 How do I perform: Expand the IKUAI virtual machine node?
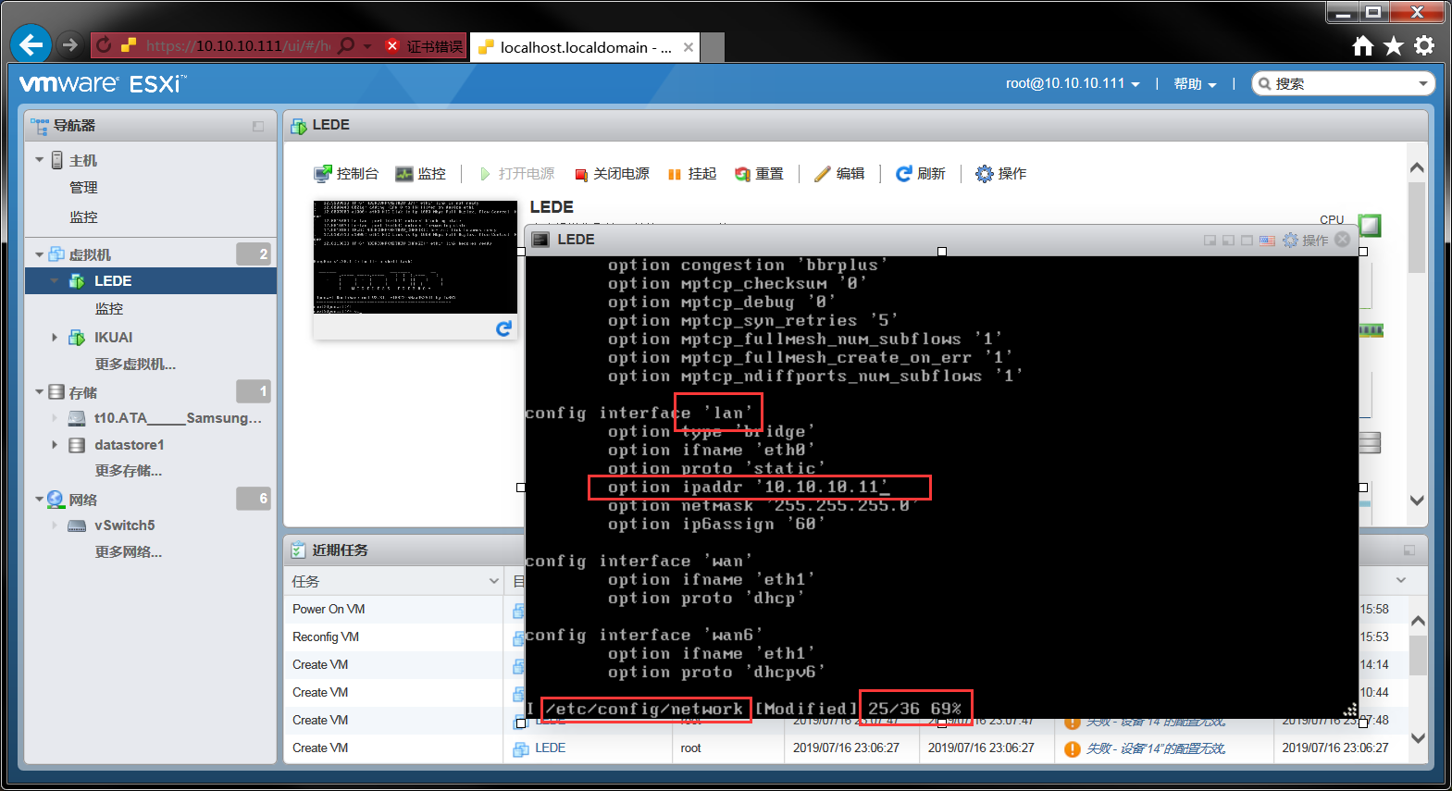(55, 338)
